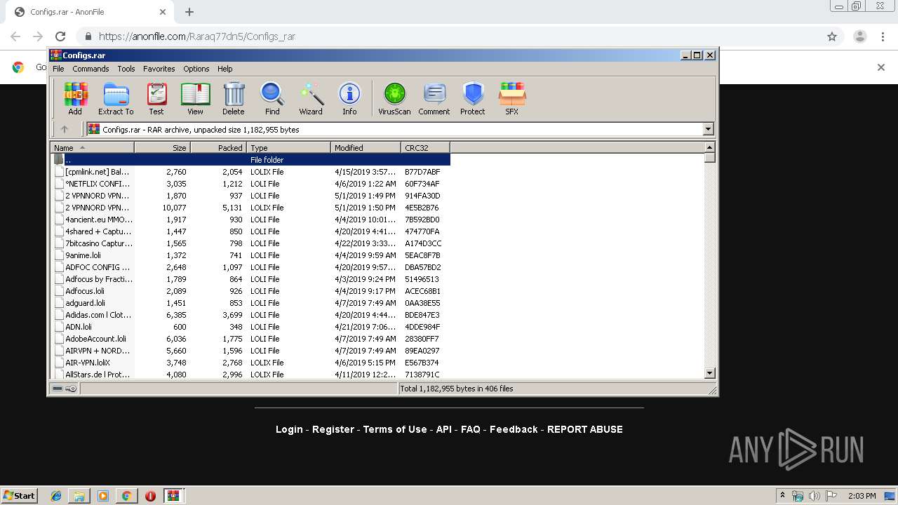This screenshot has height=505, width=898.
Task: Click the Chrome taskbar icon
Action: click(x=126, y=496)
